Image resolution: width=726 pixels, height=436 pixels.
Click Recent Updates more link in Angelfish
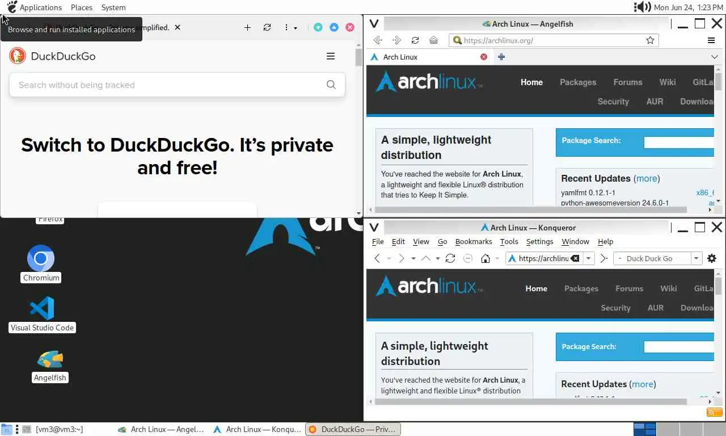pos(647,178)
